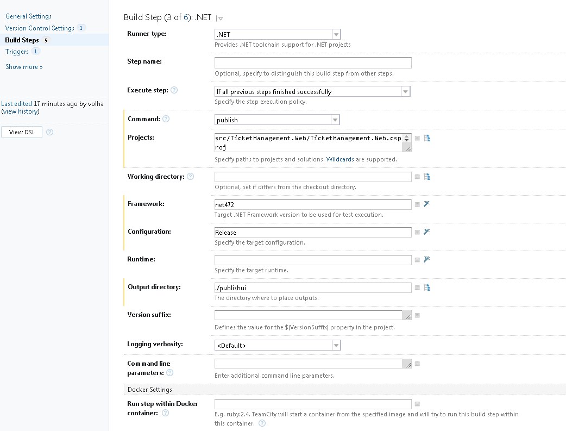
Task: Open parameter picker icon for Version suffix
Action: pyautogui.click(x=417, y=315)
